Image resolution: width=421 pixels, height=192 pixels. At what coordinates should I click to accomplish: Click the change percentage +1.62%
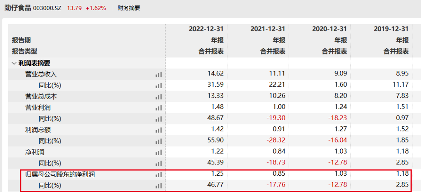click(96, 8)
